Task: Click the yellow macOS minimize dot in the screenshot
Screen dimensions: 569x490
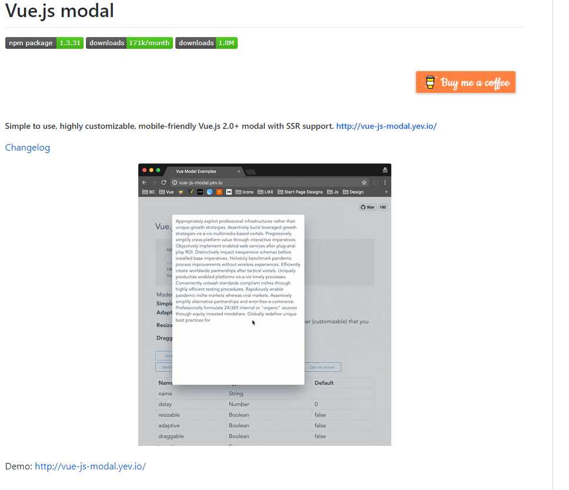Action: click(151, 170)
